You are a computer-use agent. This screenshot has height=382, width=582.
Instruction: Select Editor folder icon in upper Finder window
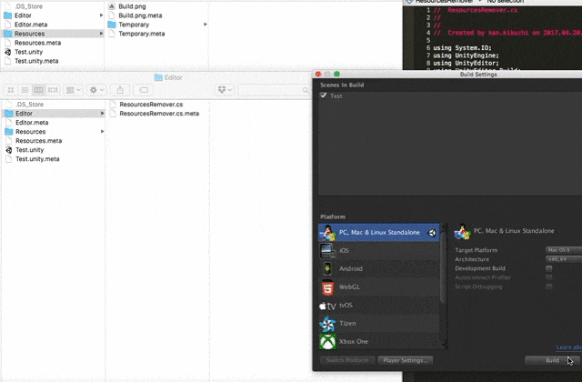7,15
